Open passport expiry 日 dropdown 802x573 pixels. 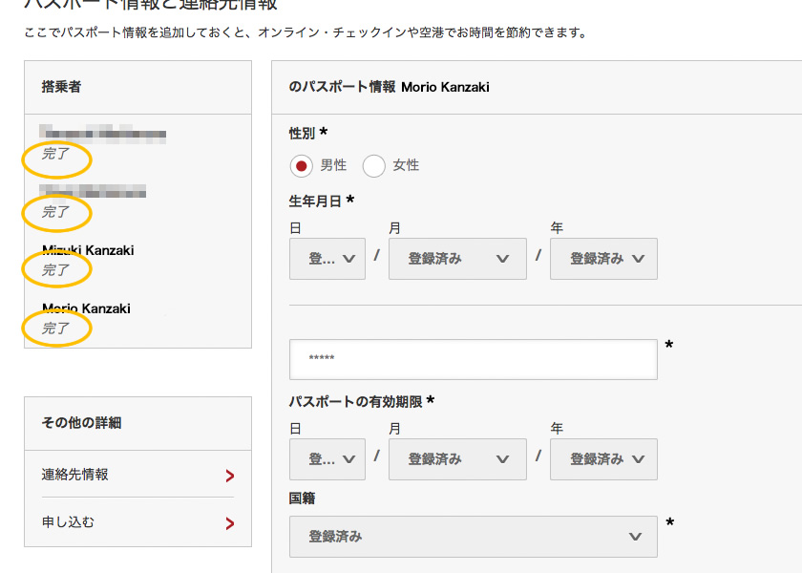[x=327, y=459]
